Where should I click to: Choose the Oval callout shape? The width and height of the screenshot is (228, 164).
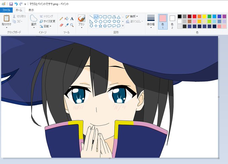(114, 26)
